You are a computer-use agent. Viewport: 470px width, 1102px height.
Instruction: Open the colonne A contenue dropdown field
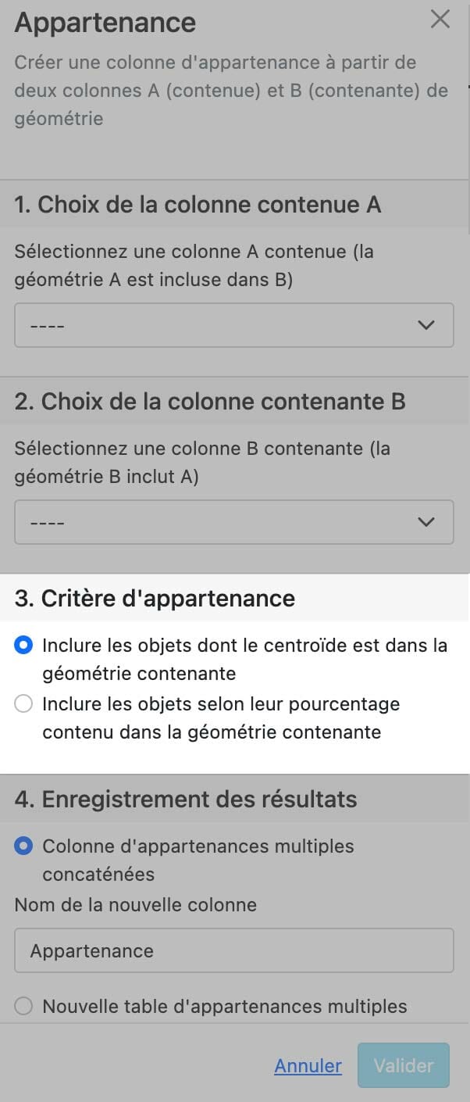point(234,325)
